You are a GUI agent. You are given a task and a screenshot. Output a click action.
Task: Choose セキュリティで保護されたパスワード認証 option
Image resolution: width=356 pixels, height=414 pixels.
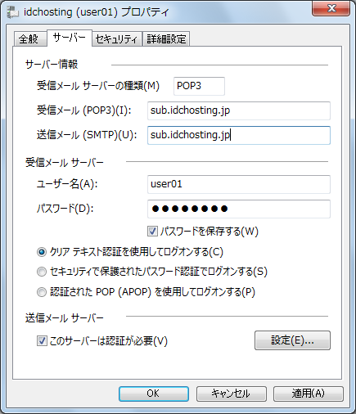pyautogui.click(x=42, y=272)
